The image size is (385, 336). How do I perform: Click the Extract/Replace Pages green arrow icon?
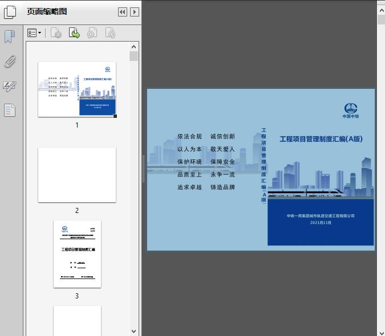coord(74,34)
